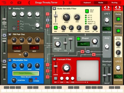The height and width of the screenshot is (93, 124).
Task: Open the settings gear in top bar
Action: tap(12, 3)
